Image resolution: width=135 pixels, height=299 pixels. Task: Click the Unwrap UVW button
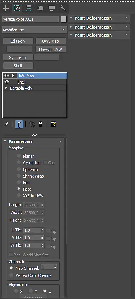pyautogui.click(x=51, y=50)
